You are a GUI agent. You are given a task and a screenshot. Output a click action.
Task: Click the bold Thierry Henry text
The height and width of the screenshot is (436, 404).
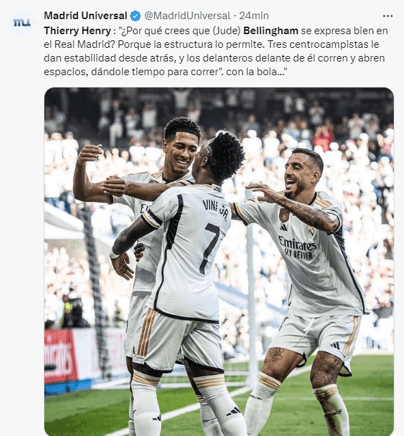coord(78,31)
